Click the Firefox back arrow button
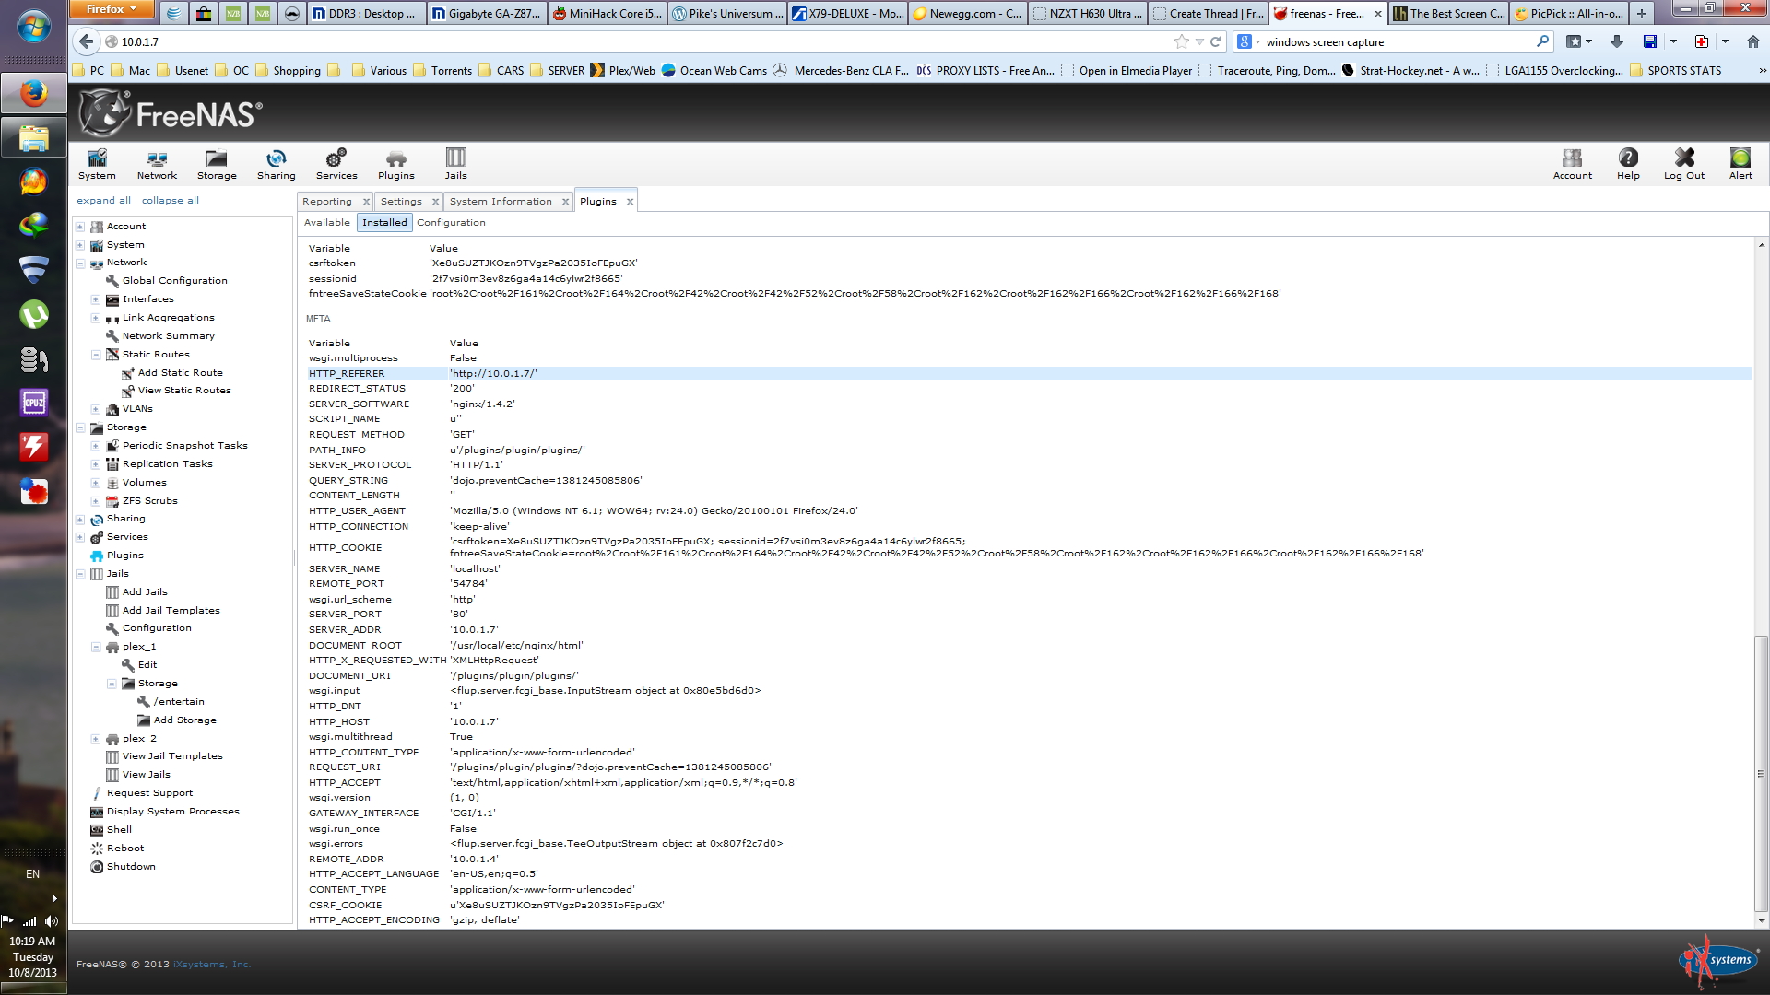The height and width of the screenshot is (995, 1770). click(x=86, y=41)
